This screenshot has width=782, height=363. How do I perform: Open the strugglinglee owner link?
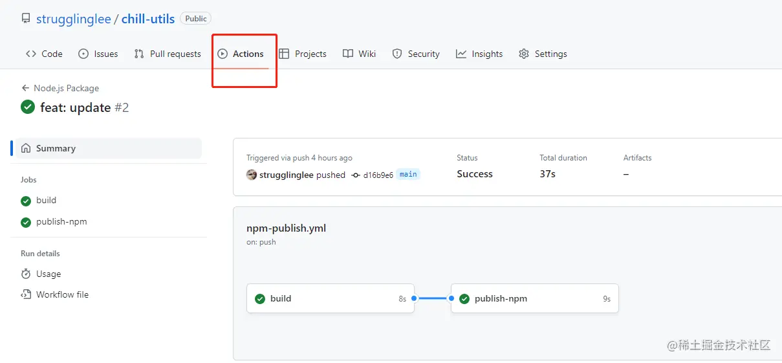tap(74, 19)
